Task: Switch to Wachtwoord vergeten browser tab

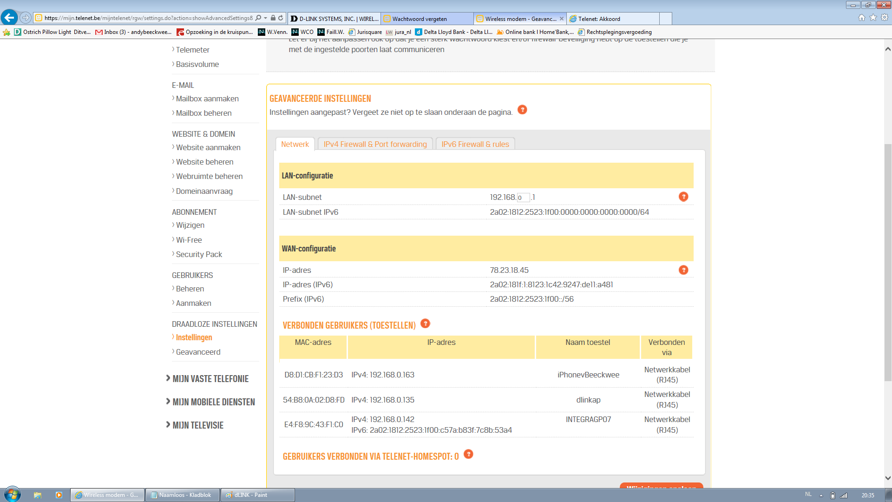Action: 427,19
